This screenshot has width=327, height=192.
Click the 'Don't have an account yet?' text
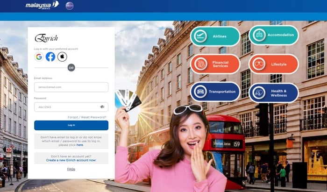tap(71, 156)
